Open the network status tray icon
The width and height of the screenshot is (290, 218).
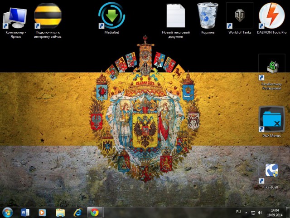click(x=253, y=213)
